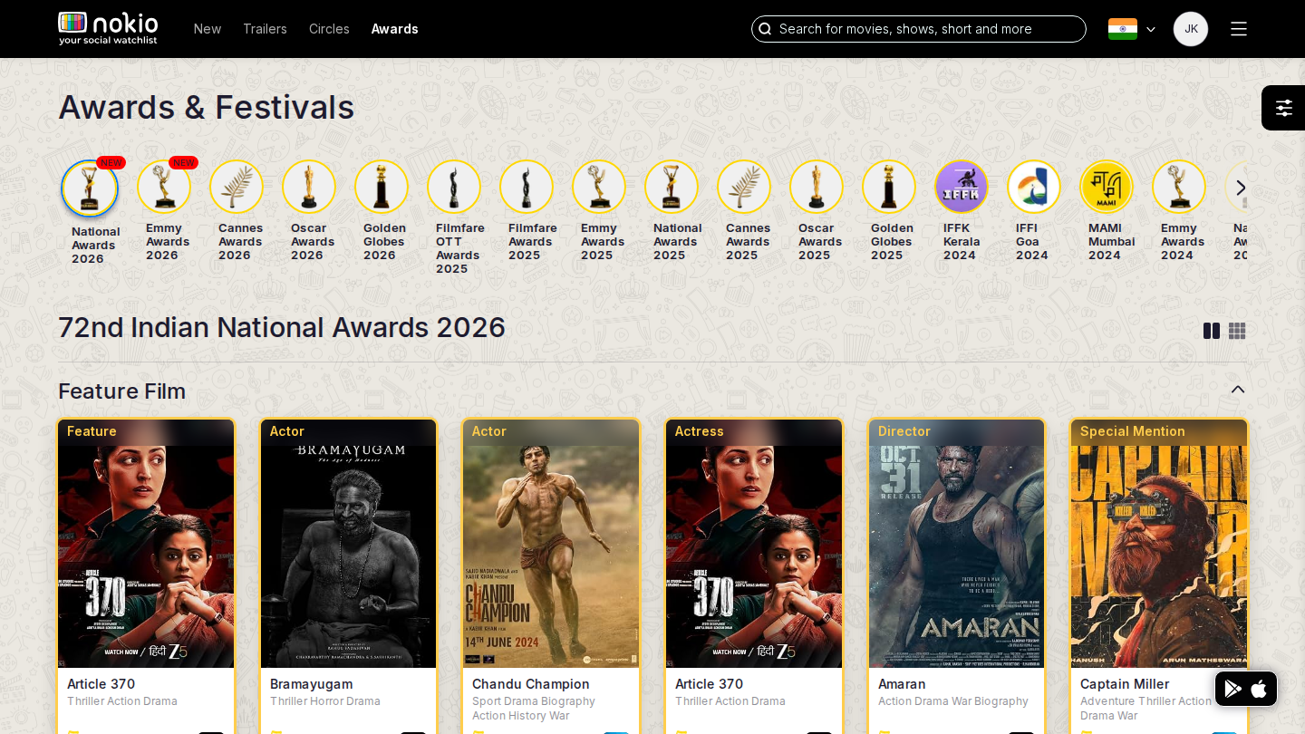Screen dimensions: 1305x734
Task: Open the MAMI Mumbai 2024 icon
Action: coord(1107,187)
